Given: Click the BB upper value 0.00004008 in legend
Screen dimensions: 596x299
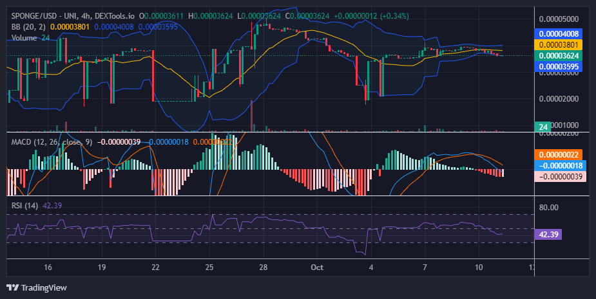Looking at the screenshot, I should click(114, 27).
